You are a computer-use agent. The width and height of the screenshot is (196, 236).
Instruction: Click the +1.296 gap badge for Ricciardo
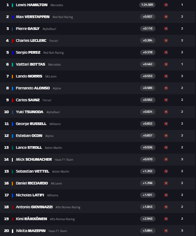[x=148, y=183]
